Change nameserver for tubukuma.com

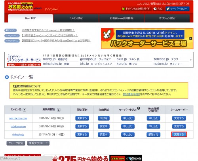(x=179, y=126)
